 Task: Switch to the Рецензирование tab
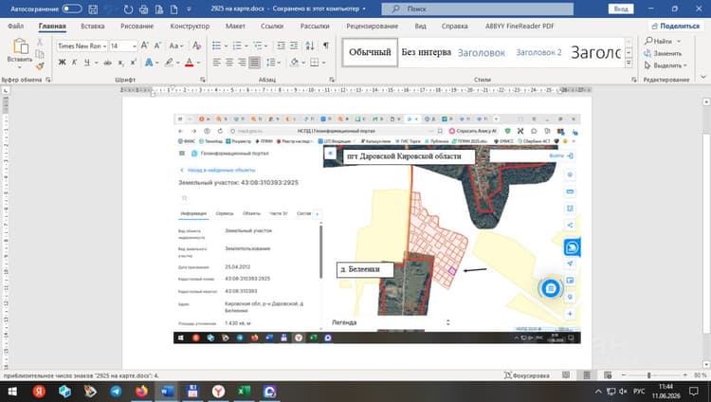click(373, 26)
